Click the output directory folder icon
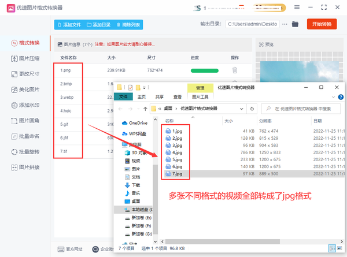This screenshot has width=347, height=257. (x=295, y=24)
